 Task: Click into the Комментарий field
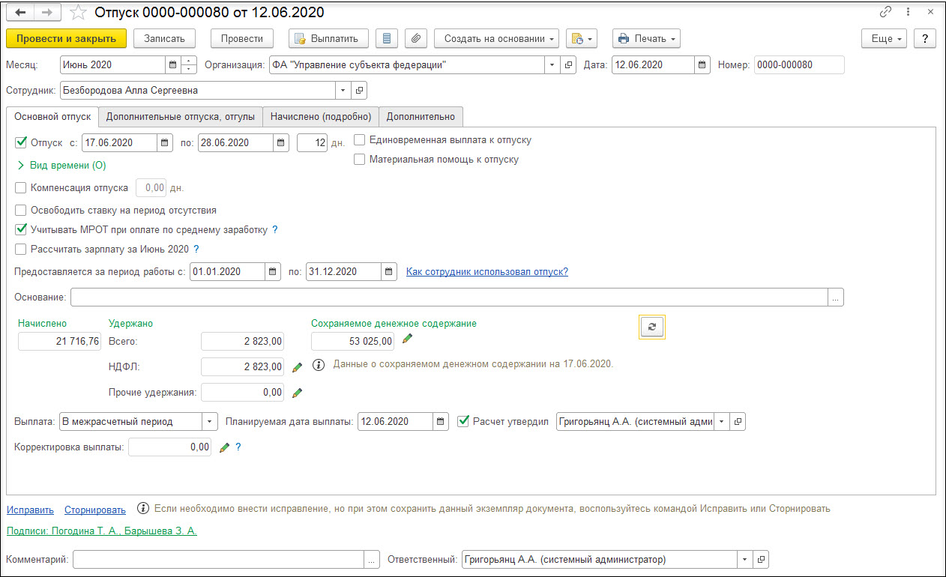click(219, 559)
